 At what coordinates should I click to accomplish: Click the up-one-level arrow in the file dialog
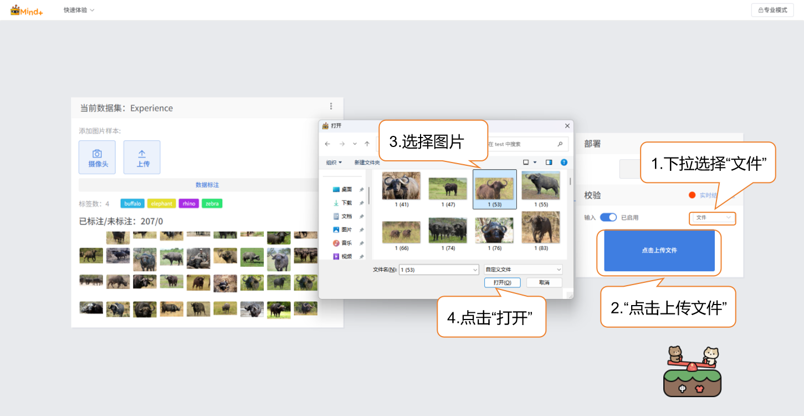tap(367, 144)
